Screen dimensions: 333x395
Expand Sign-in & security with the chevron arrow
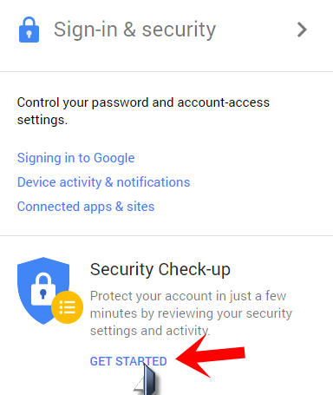302,30
